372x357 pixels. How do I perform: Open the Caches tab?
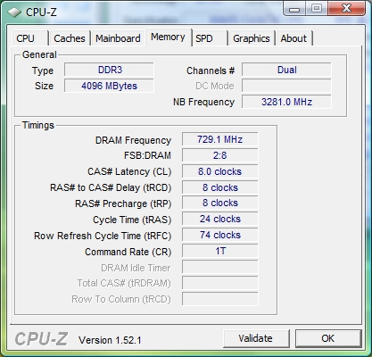pyautogui.click(x=70, y=38)
